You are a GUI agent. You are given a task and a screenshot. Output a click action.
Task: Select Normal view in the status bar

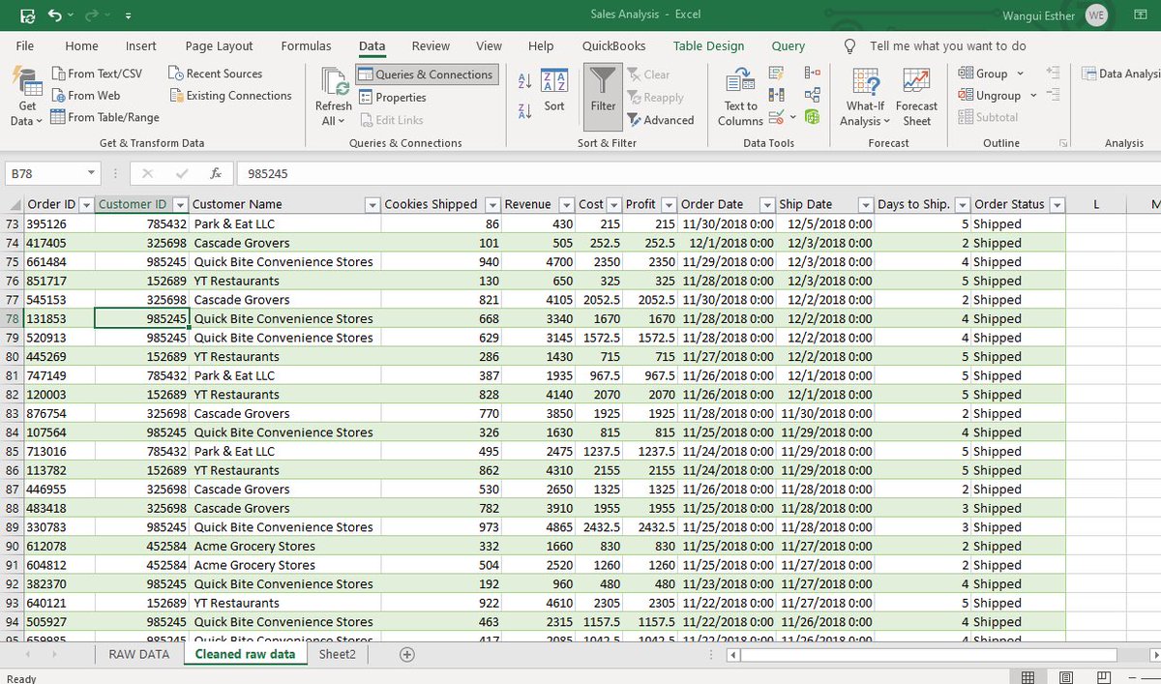pyautogui.click(x=1027, y=677)
